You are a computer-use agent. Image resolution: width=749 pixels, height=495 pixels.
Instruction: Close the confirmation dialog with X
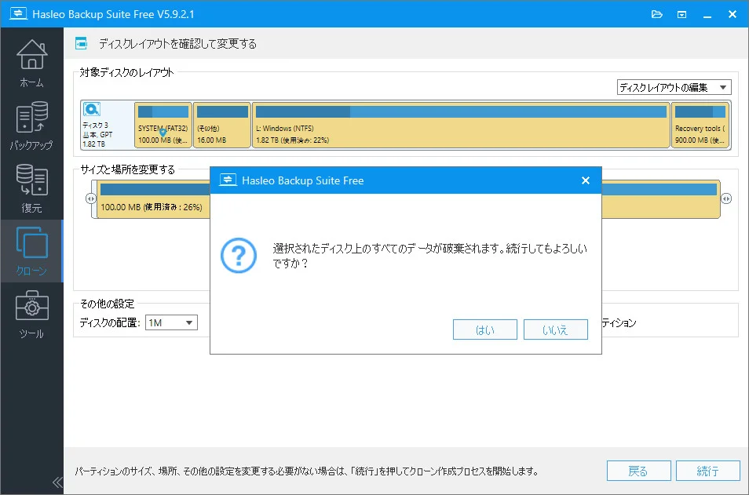click(x=586, y=180)
